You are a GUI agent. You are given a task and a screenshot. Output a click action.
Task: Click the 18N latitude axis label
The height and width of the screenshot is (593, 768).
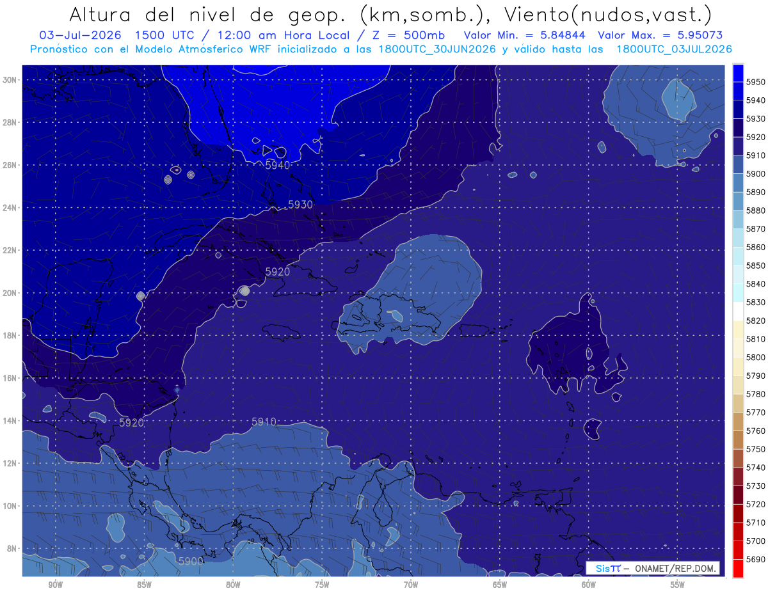pos(11,335)
